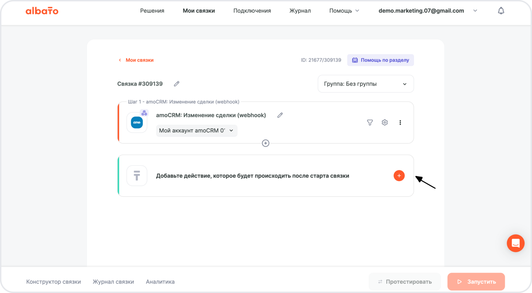Follow the Мои связки back link

point(139,60)
